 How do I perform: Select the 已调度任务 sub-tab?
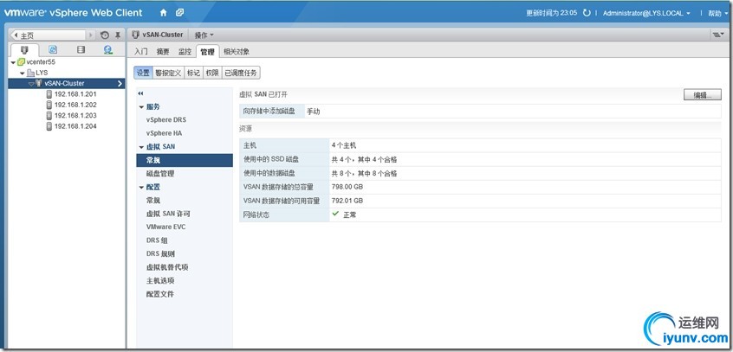click(241, 73)
